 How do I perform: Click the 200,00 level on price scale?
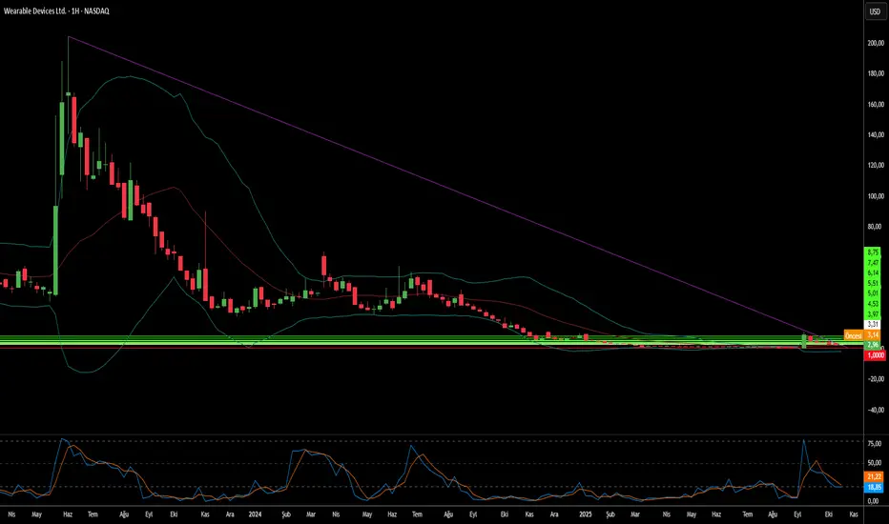(876, 43)
